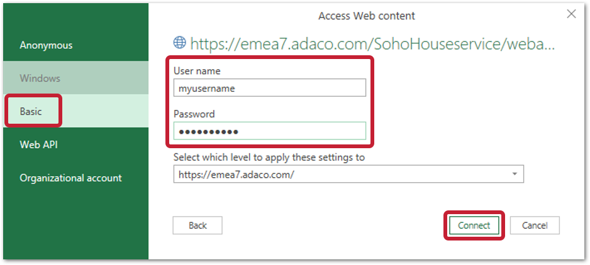The height and width of the screenshot is (265, 590).
Task: Click the empty sidebar below Organizational account
Action: (76, 226)
